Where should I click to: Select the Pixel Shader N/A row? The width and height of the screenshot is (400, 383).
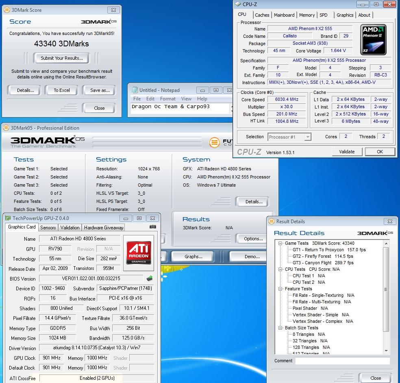coord(310,308)
